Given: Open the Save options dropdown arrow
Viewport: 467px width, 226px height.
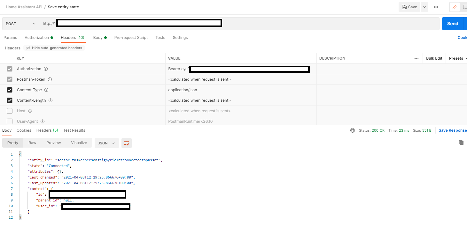Looking at the screenshot, I should [424, 7].
